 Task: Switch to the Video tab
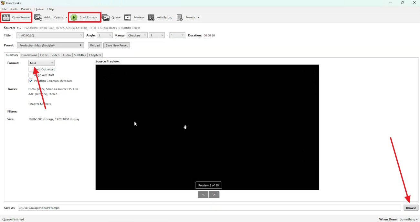point(55,55)
